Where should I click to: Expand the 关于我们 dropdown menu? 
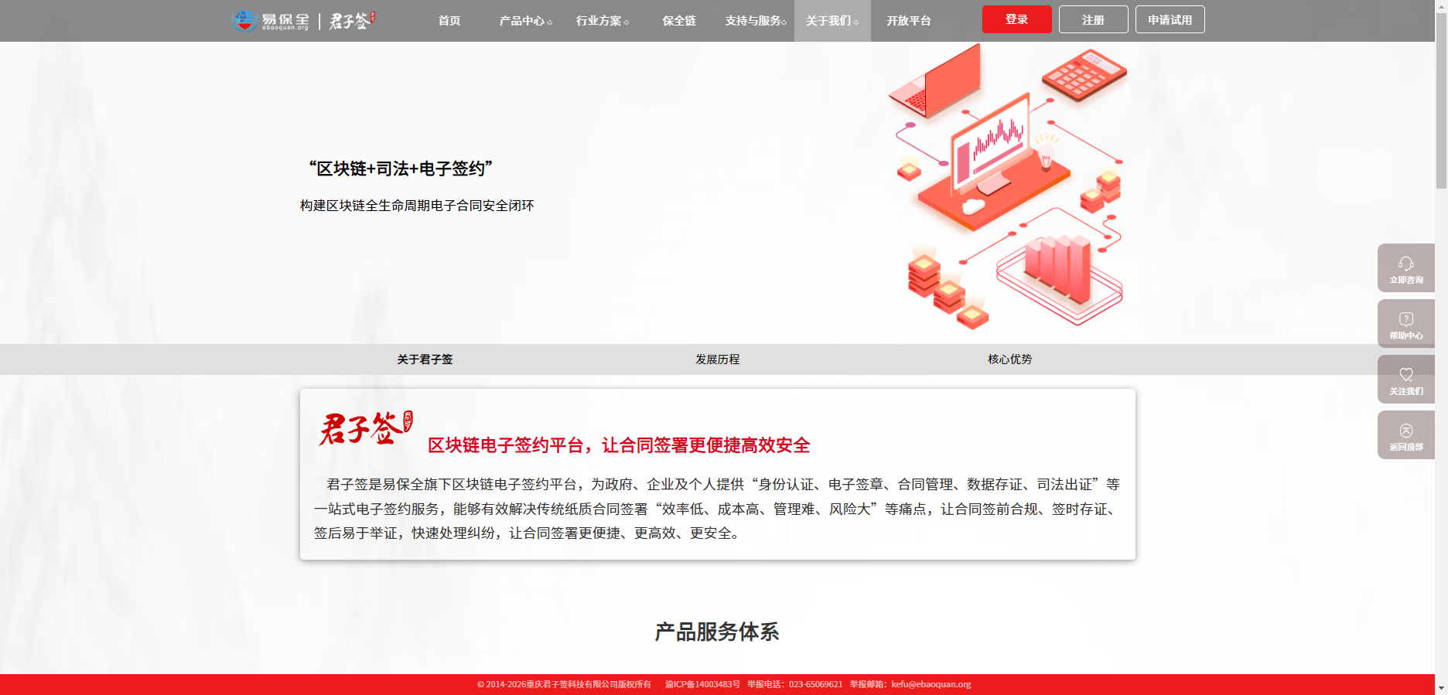(832, 21)
